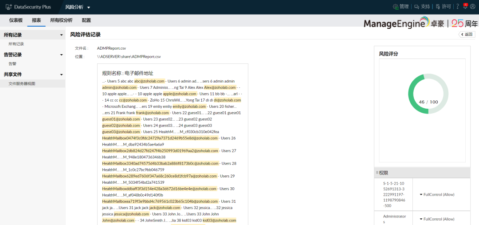Open the 所有权分析 tab
Viewport: 479px width, 225px height.
[61, 20]
